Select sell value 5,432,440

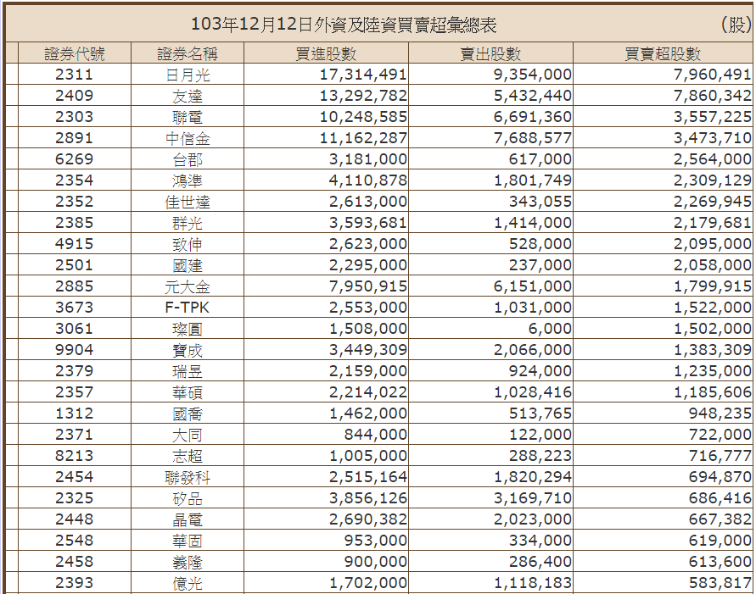coord(533,96)
